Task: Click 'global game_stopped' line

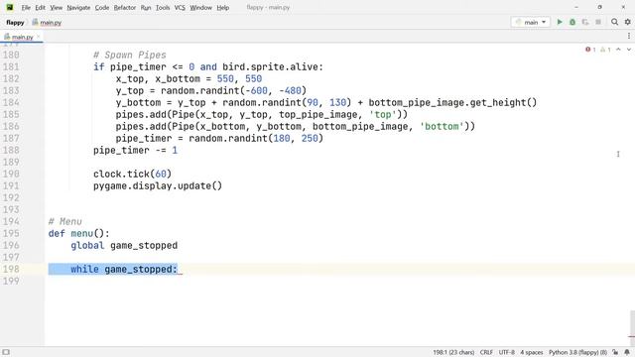Action: tap(124, 245)
